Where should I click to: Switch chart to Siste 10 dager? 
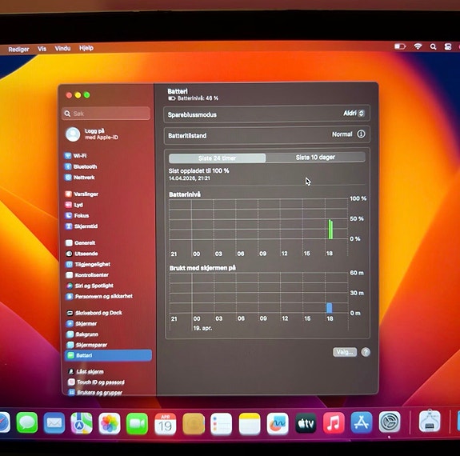pos(315,158)
